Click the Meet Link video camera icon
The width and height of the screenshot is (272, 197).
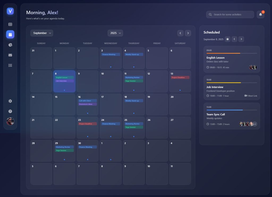click(246, 96)
